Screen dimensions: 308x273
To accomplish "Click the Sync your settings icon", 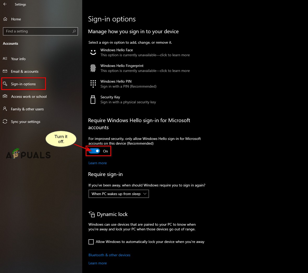I will pos(5,121).
